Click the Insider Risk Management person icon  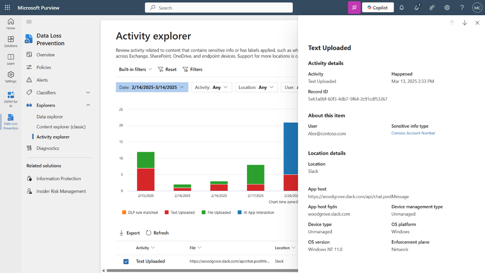tap(29, 191)
